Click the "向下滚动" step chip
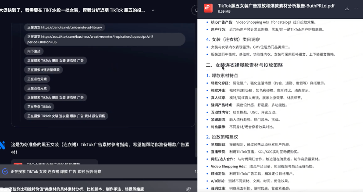This screenshot has height=192, width=363. pos(34,51)
